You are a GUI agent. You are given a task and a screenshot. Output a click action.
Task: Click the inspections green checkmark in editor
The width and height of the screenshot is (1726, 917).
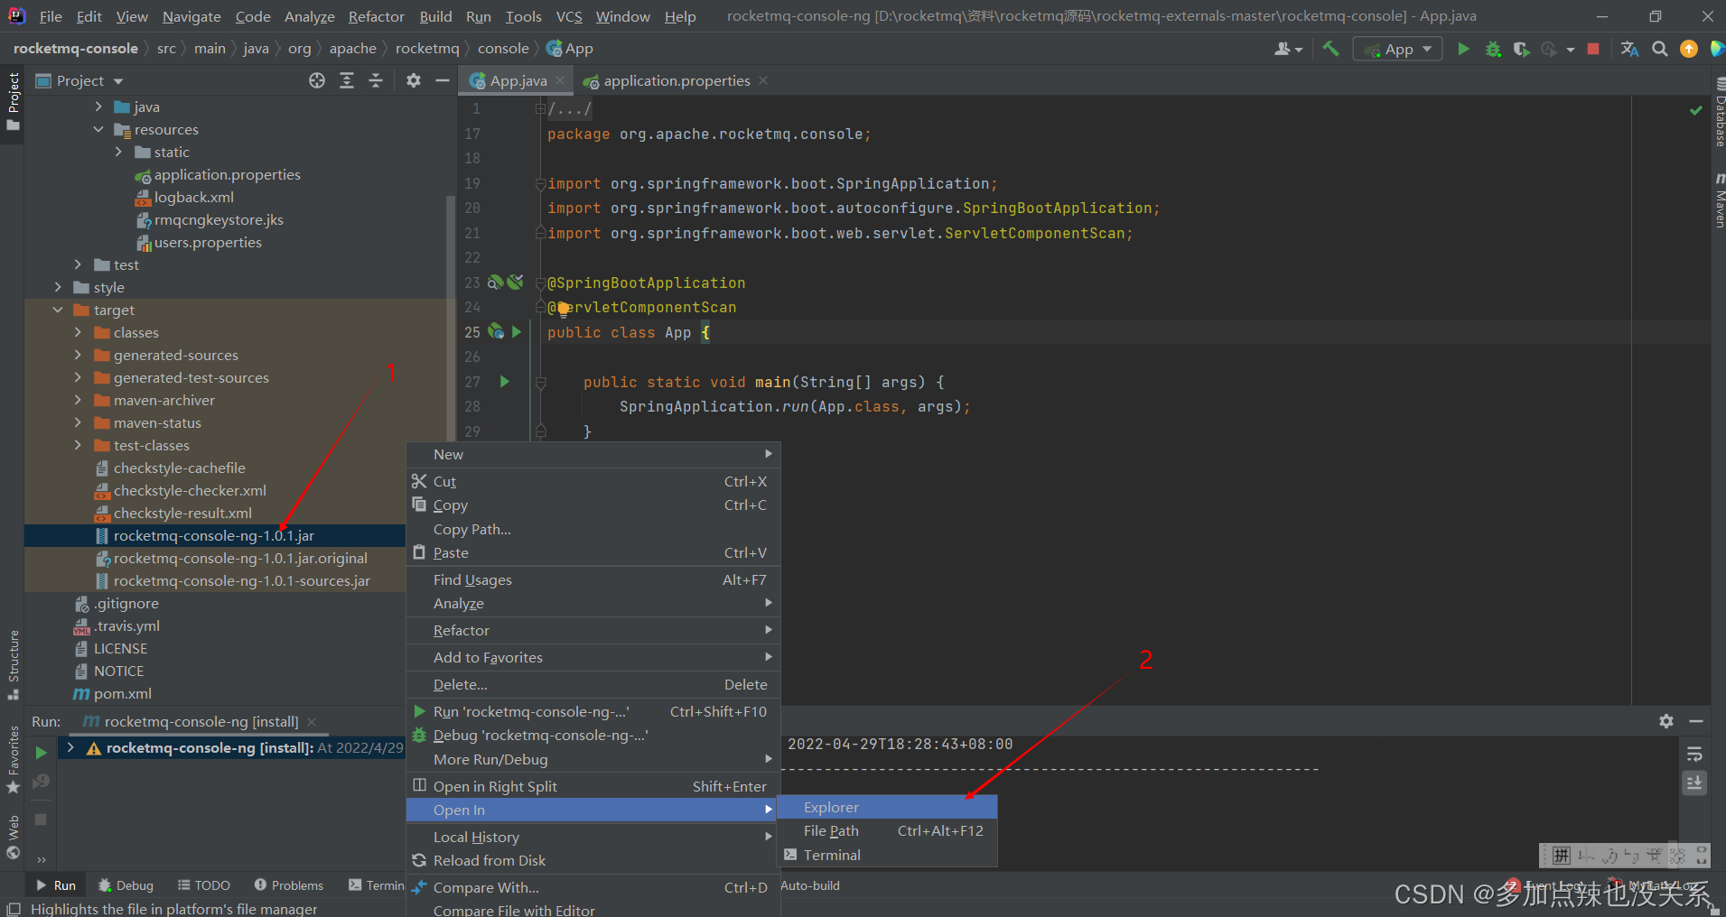(x=1696, y=110)
